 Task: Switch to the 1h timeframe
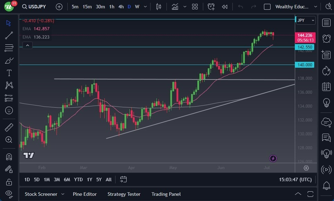(x=111, y=7)
